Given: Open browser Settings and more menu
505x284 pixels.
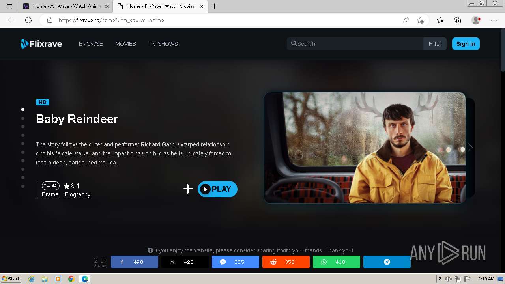Looking at the screenshot, I should coord(494,20).
